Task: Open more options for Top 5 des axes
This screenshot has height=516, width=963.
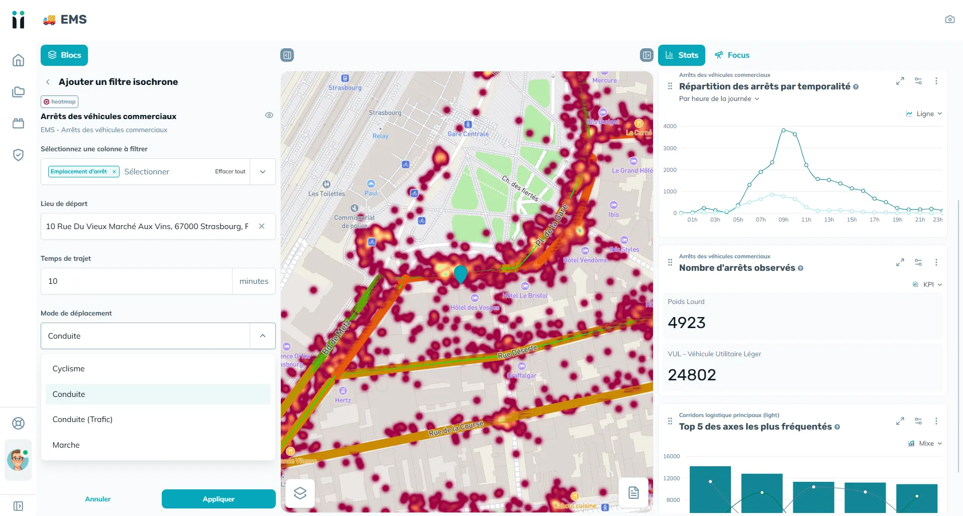Action: click(x=936, y=421)
